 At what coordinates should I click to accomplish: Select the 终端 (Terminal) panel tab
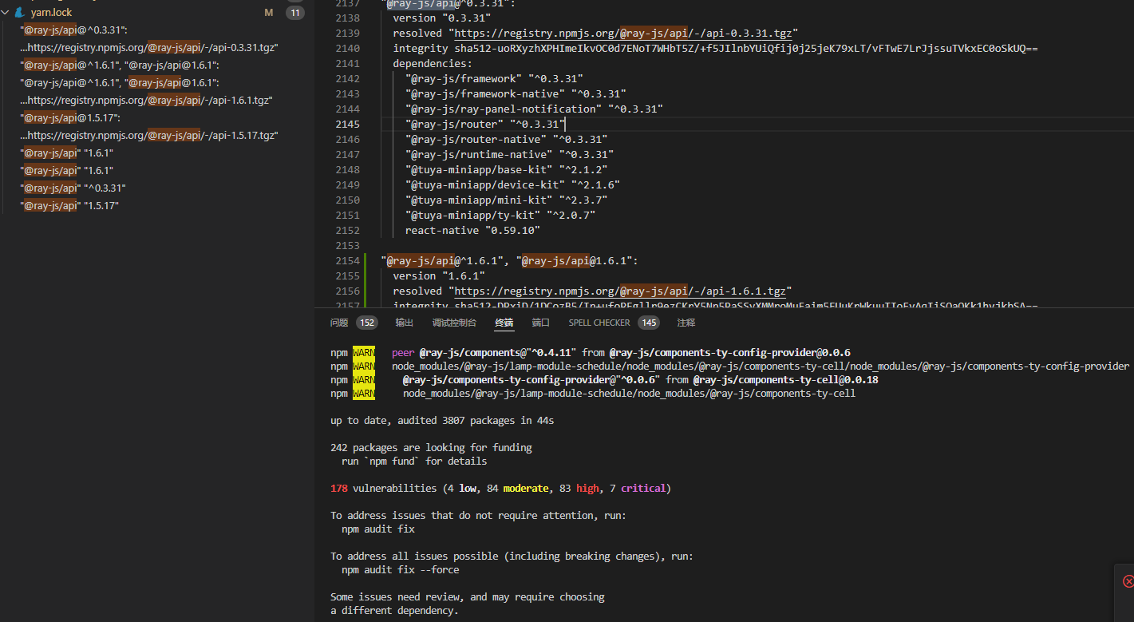pos(504,323)
